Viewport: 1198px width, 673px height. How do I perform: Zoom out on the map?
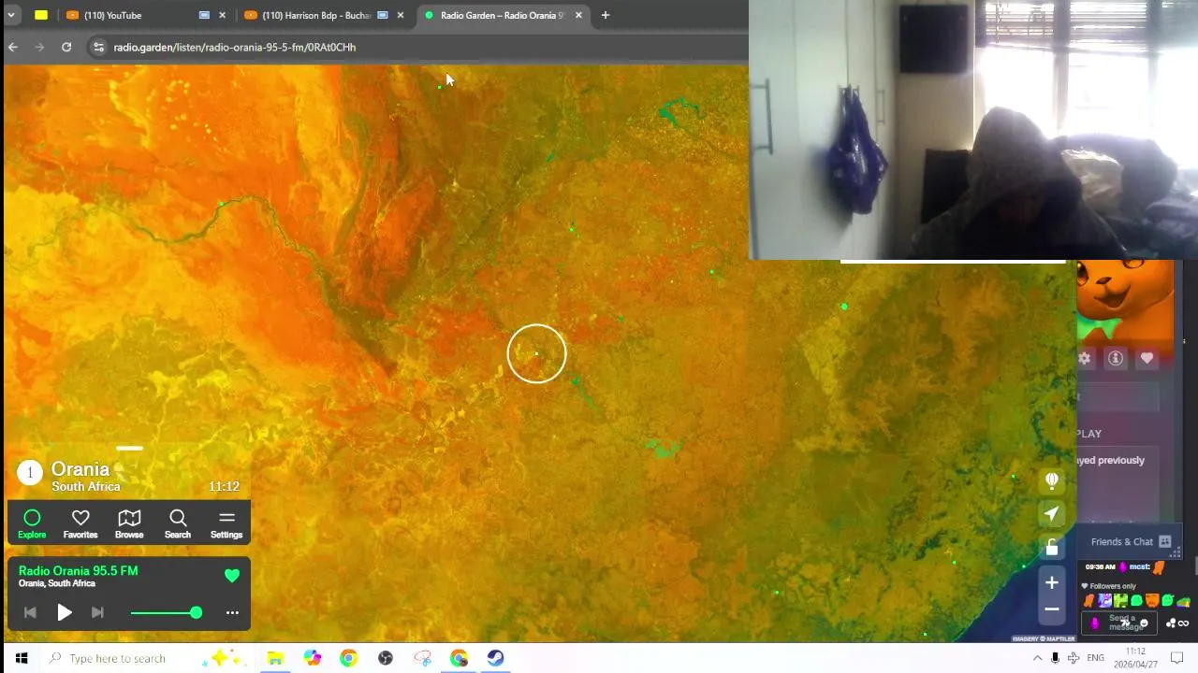(x=1052, y=609)
